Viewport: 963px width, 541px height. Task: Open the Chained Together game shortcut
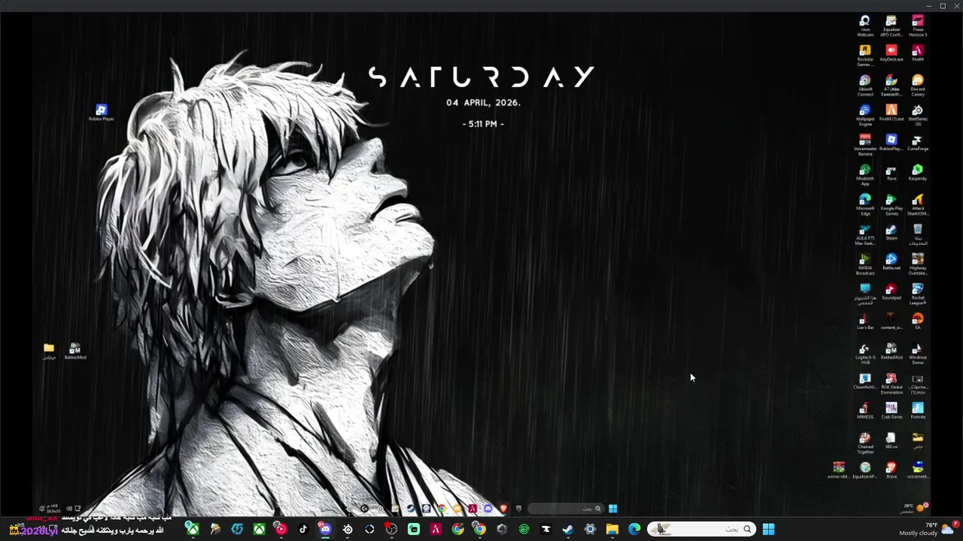coord(865,443)
